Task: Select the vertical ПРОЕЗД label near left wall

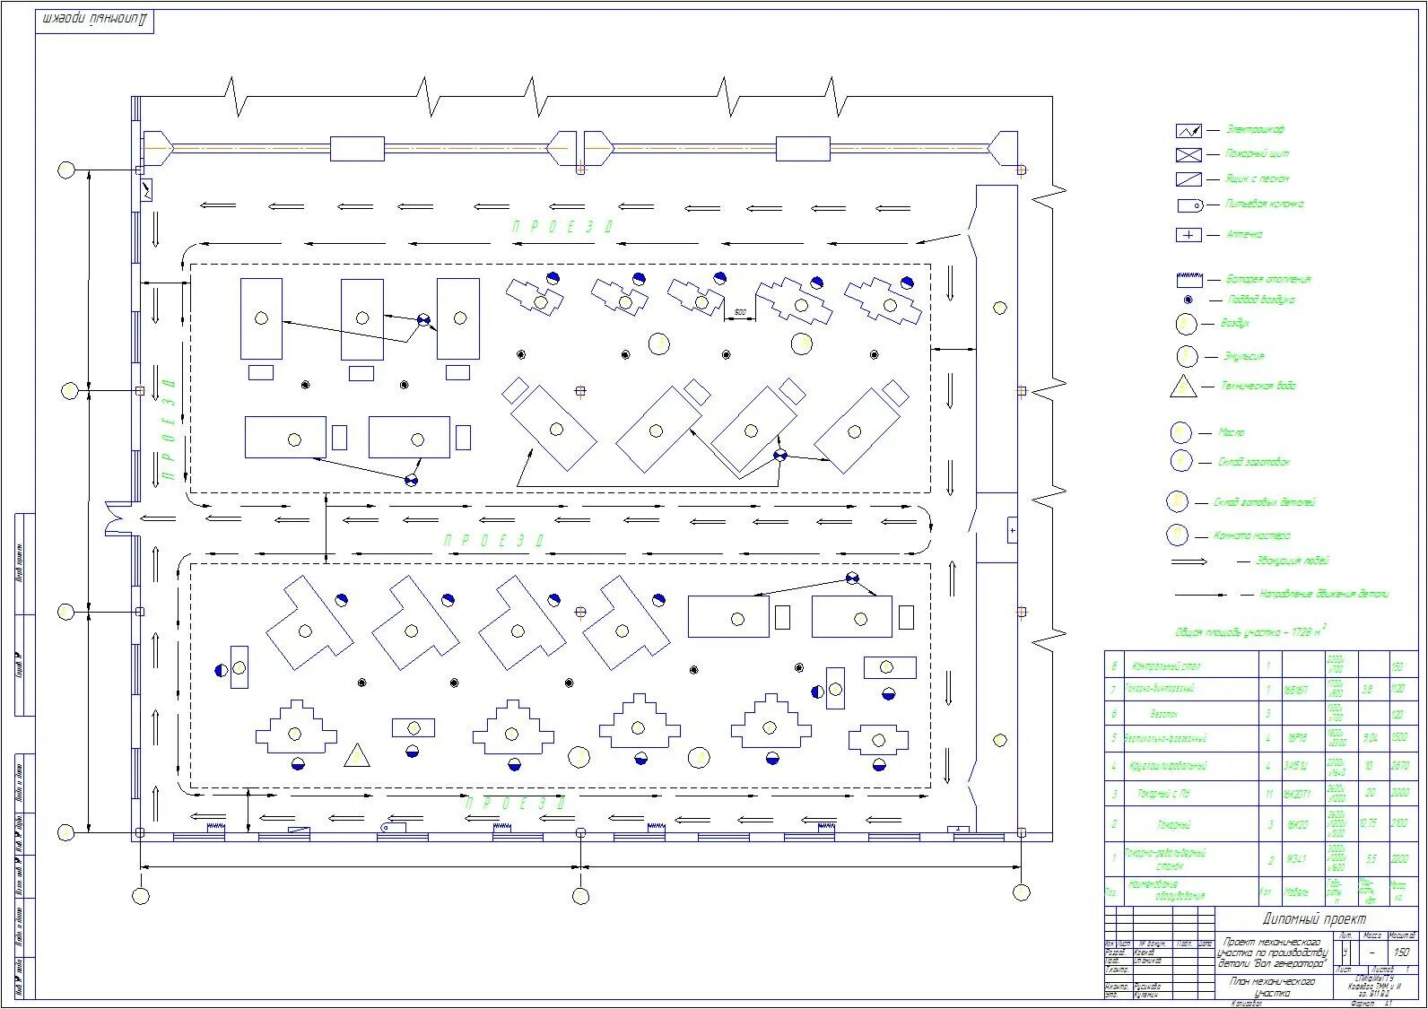Action: 169,429
